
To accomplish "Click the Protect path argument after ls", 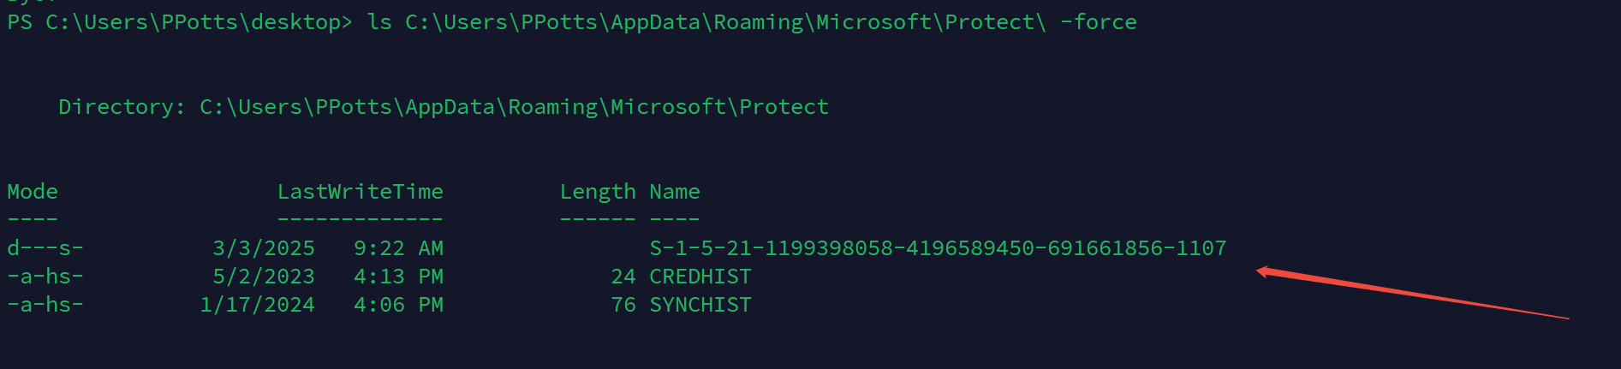I will pyautogui.click(x=725, y=22).
